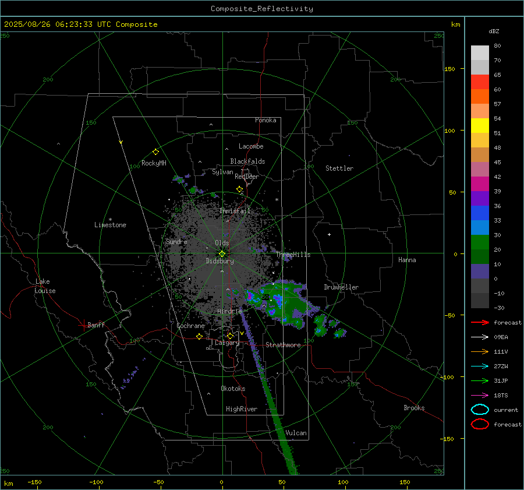Click the yellow radar site diamond near Olds
This screenshot has height=490, width=524.
(x=222, y=254)
